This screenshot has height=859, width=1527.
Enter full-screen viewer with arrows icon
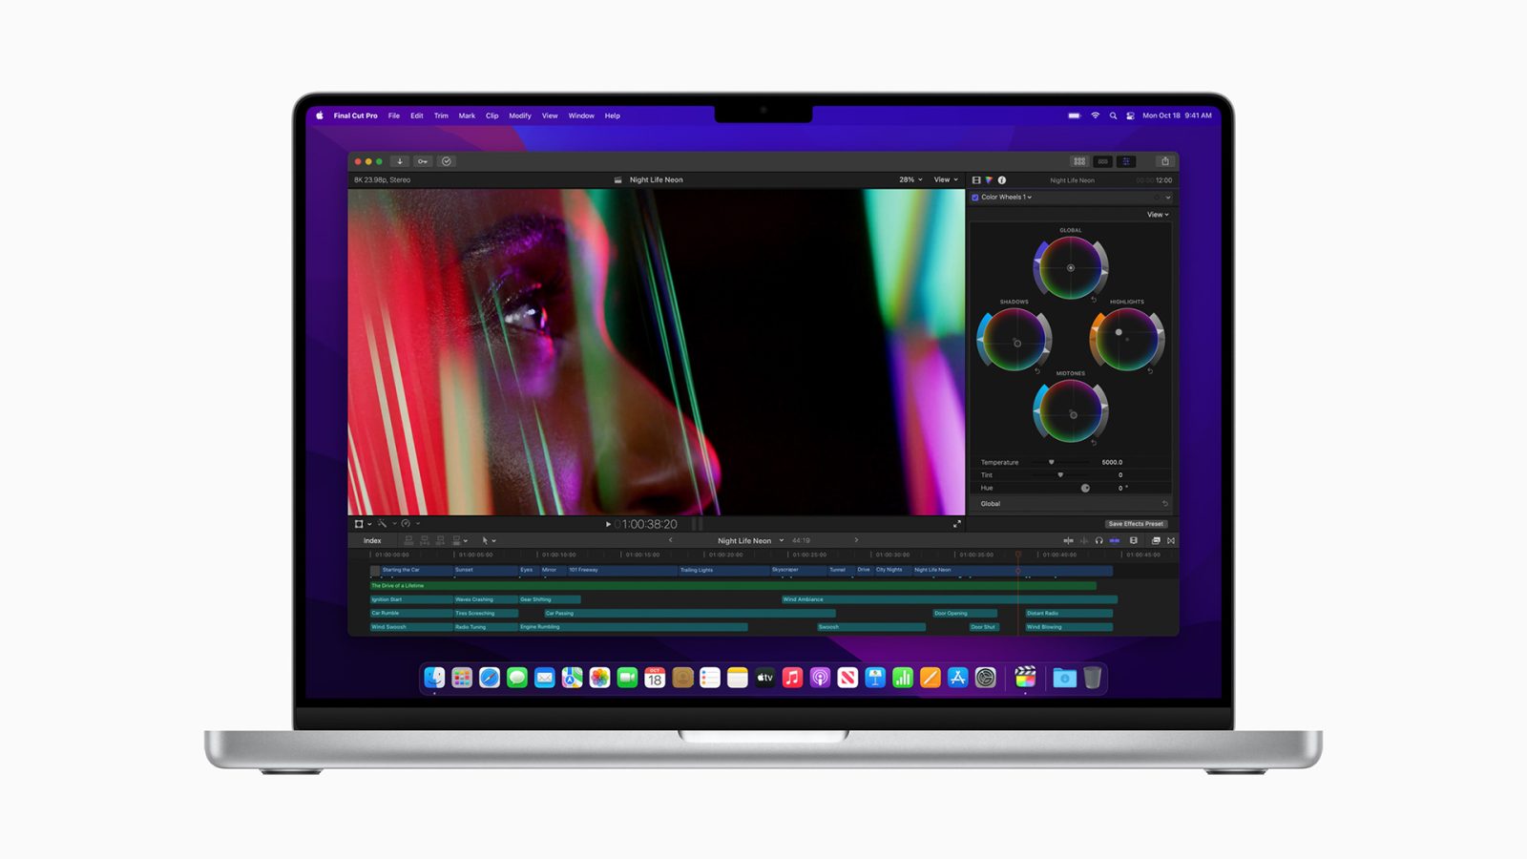(x=957, y=523)
